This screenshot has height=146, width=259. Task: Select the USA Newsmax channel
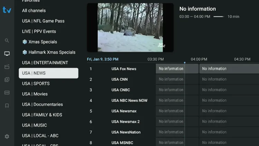point(124,111)
